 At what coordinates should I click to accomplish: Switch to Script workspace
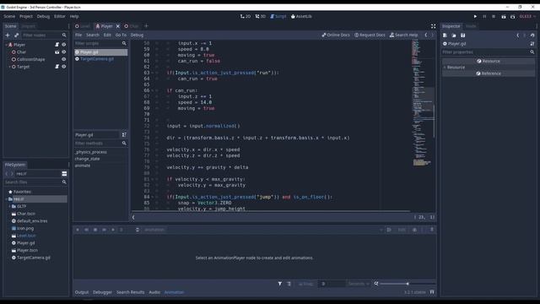tap(278, 16)
